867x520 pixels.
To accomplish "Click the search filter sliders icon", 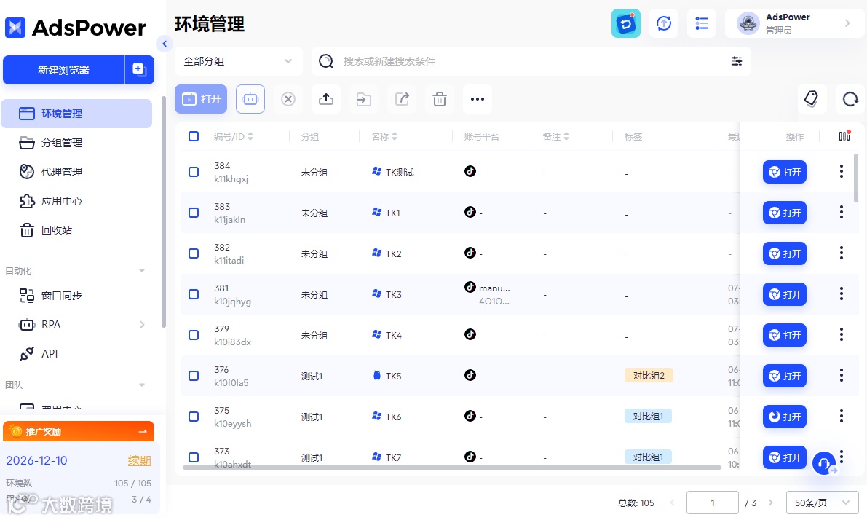I will tap(737, 61).
